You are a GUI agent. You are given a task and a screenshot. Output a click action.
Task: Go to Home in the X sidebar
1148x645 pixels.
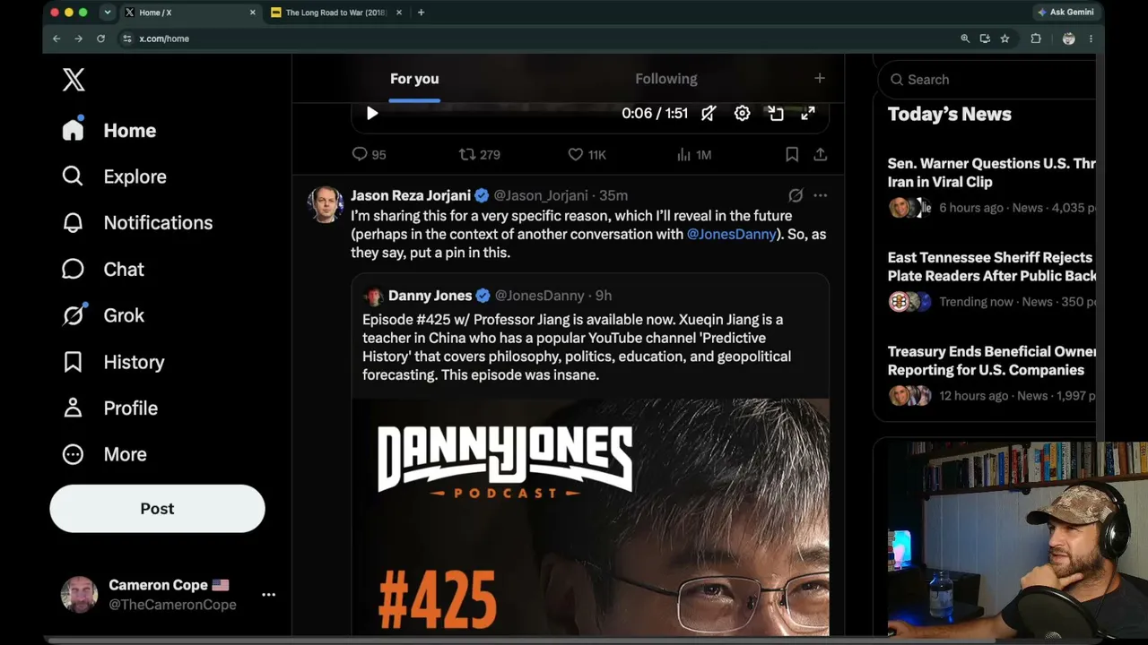coord(109,131)
